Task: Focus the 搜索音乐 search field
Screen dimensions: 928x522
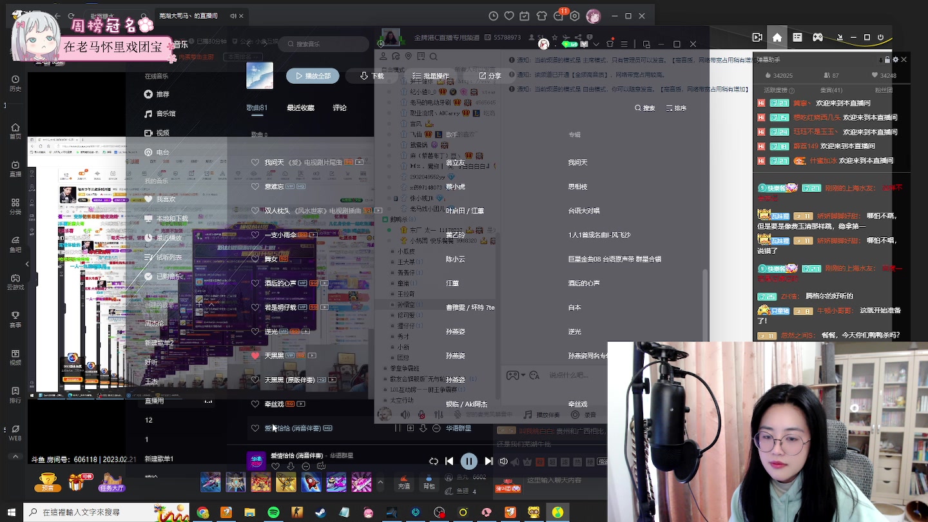Action: tap(323, 44)
